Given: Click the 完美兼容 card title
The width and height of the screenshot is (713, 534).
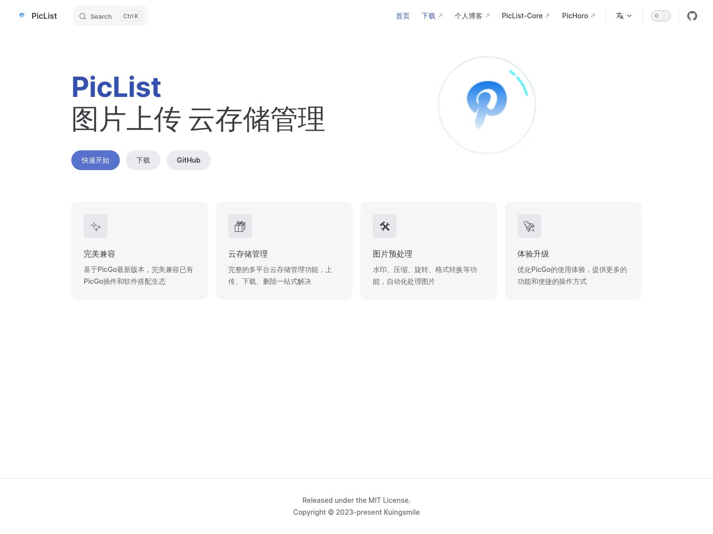Looking at the screenshot, I should pos(100,254).
